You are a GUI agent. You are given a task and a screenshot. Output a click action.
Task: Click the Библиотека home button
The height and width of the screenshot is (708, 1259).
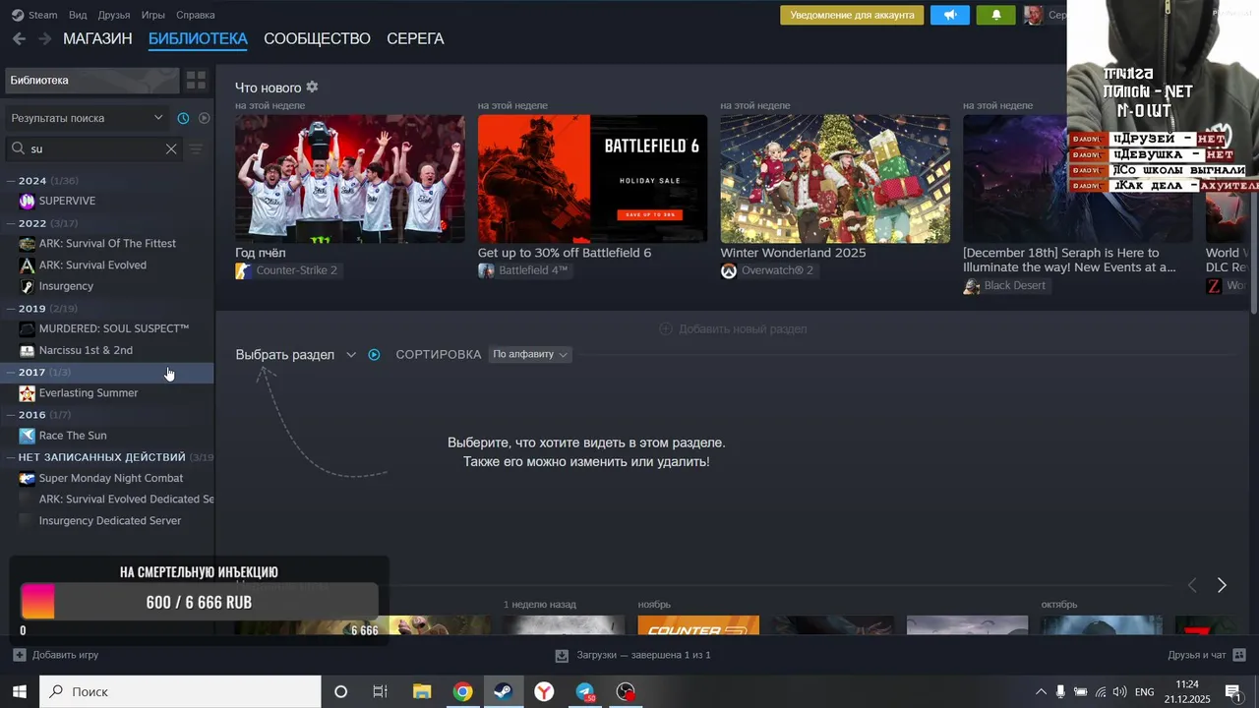coord(92,80)
